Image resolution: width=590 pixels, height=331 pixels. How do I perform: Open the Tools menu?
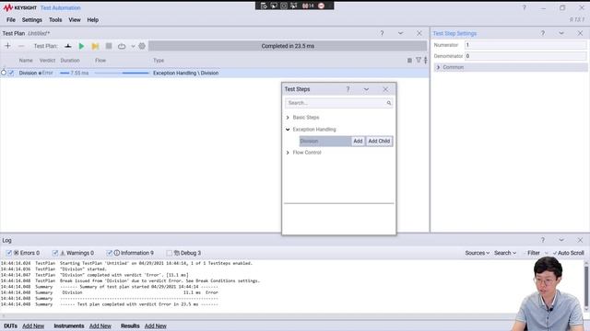(x=55, y=20)
